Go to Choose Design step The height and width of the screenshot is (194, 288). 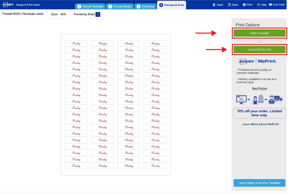[120, 6]
